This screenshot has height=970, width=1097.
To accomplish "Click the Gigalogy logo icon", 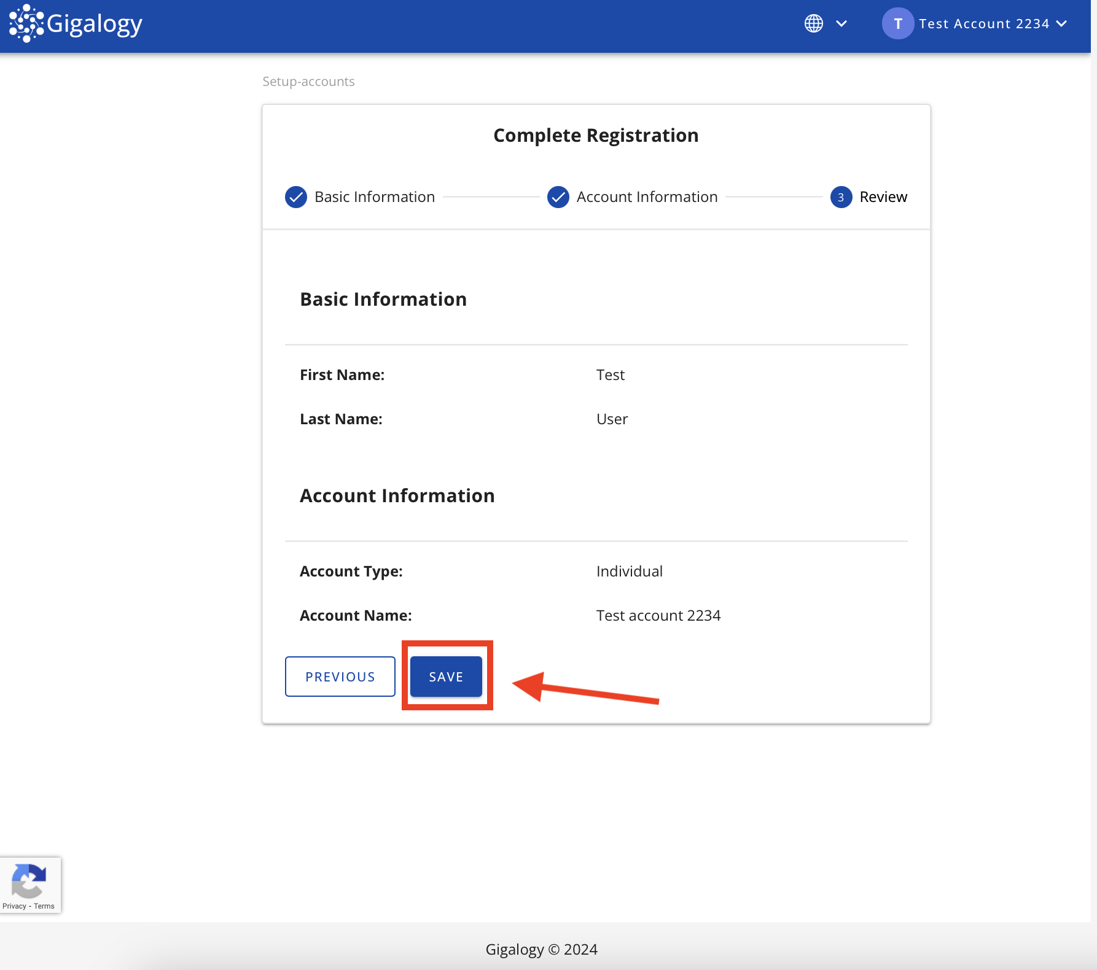I will click(26, 24).
